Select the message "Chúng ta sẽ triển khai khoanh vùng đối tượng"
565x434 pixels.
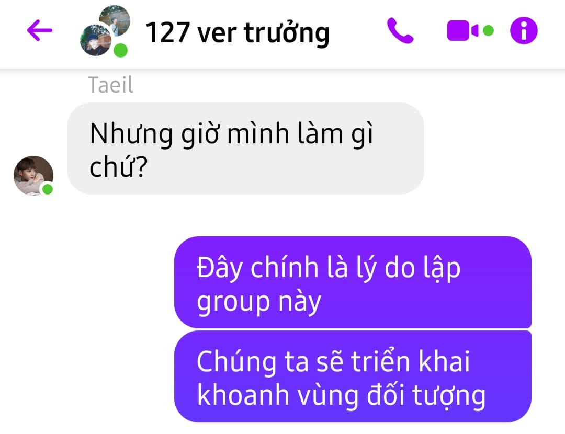(353, 376)
